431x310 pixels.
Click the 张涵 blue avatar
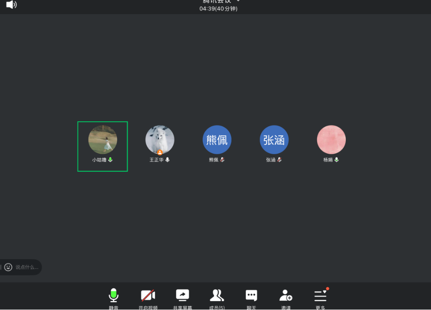[x=274, y=140]
